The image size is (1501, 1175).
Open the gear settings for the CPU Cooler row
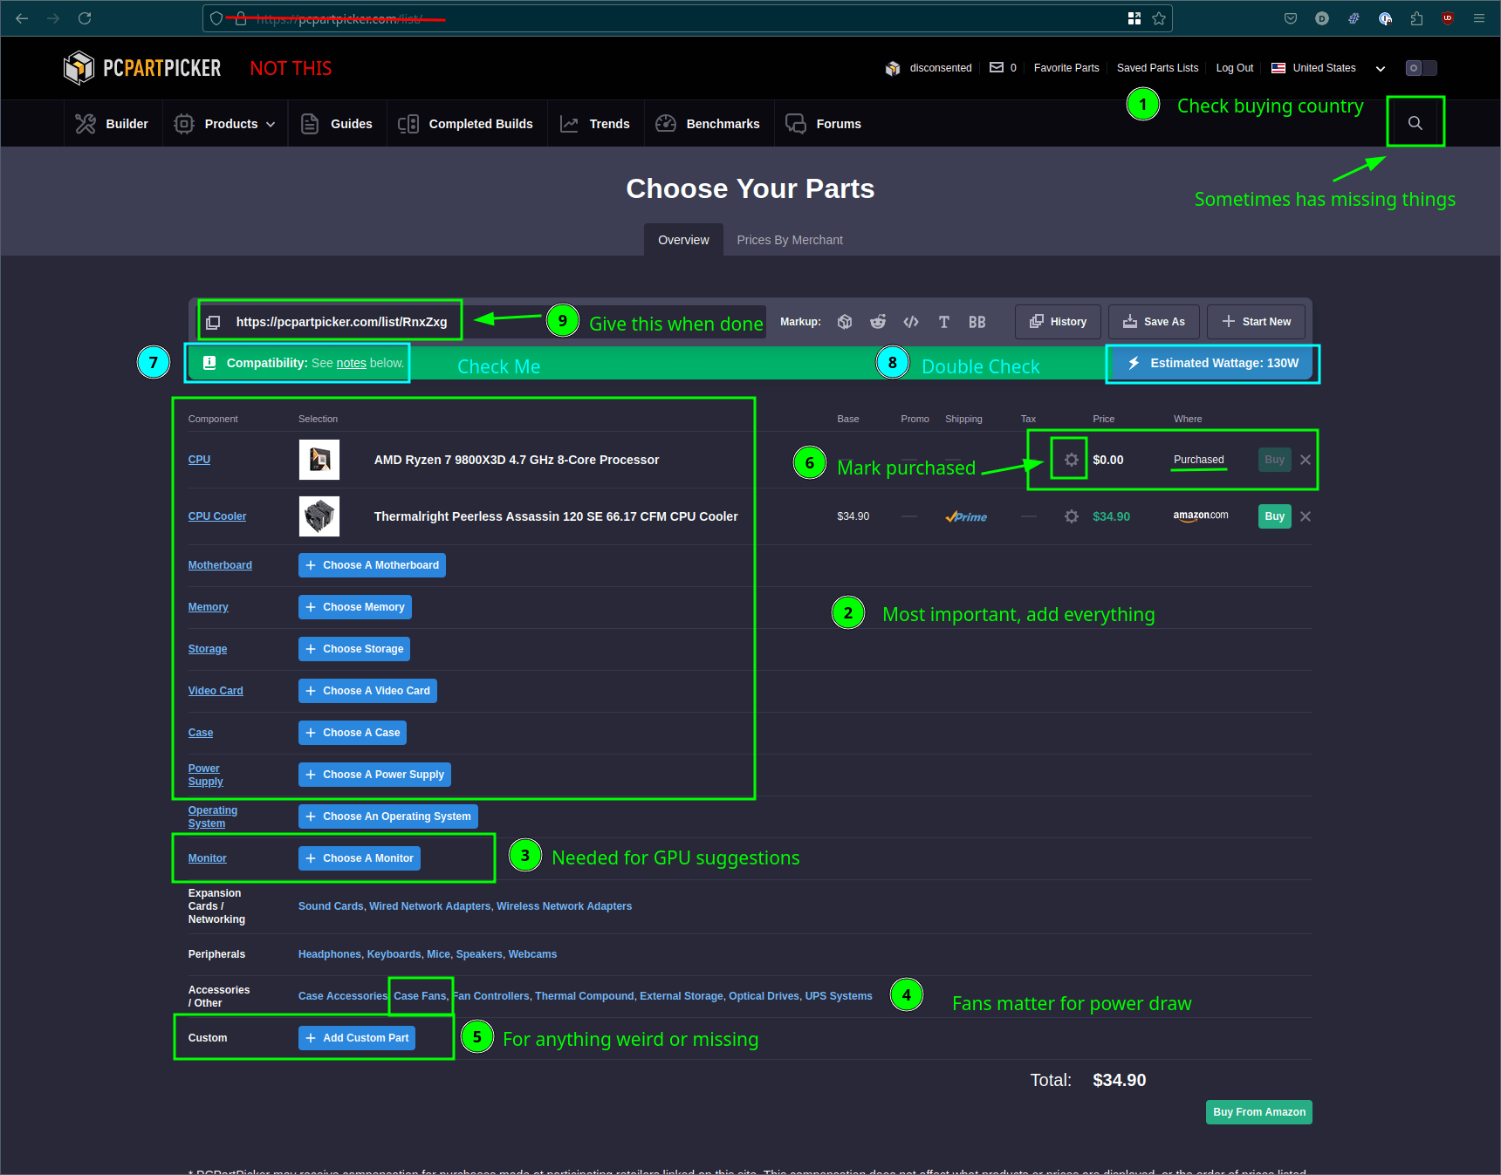(x=1072, y=516)
